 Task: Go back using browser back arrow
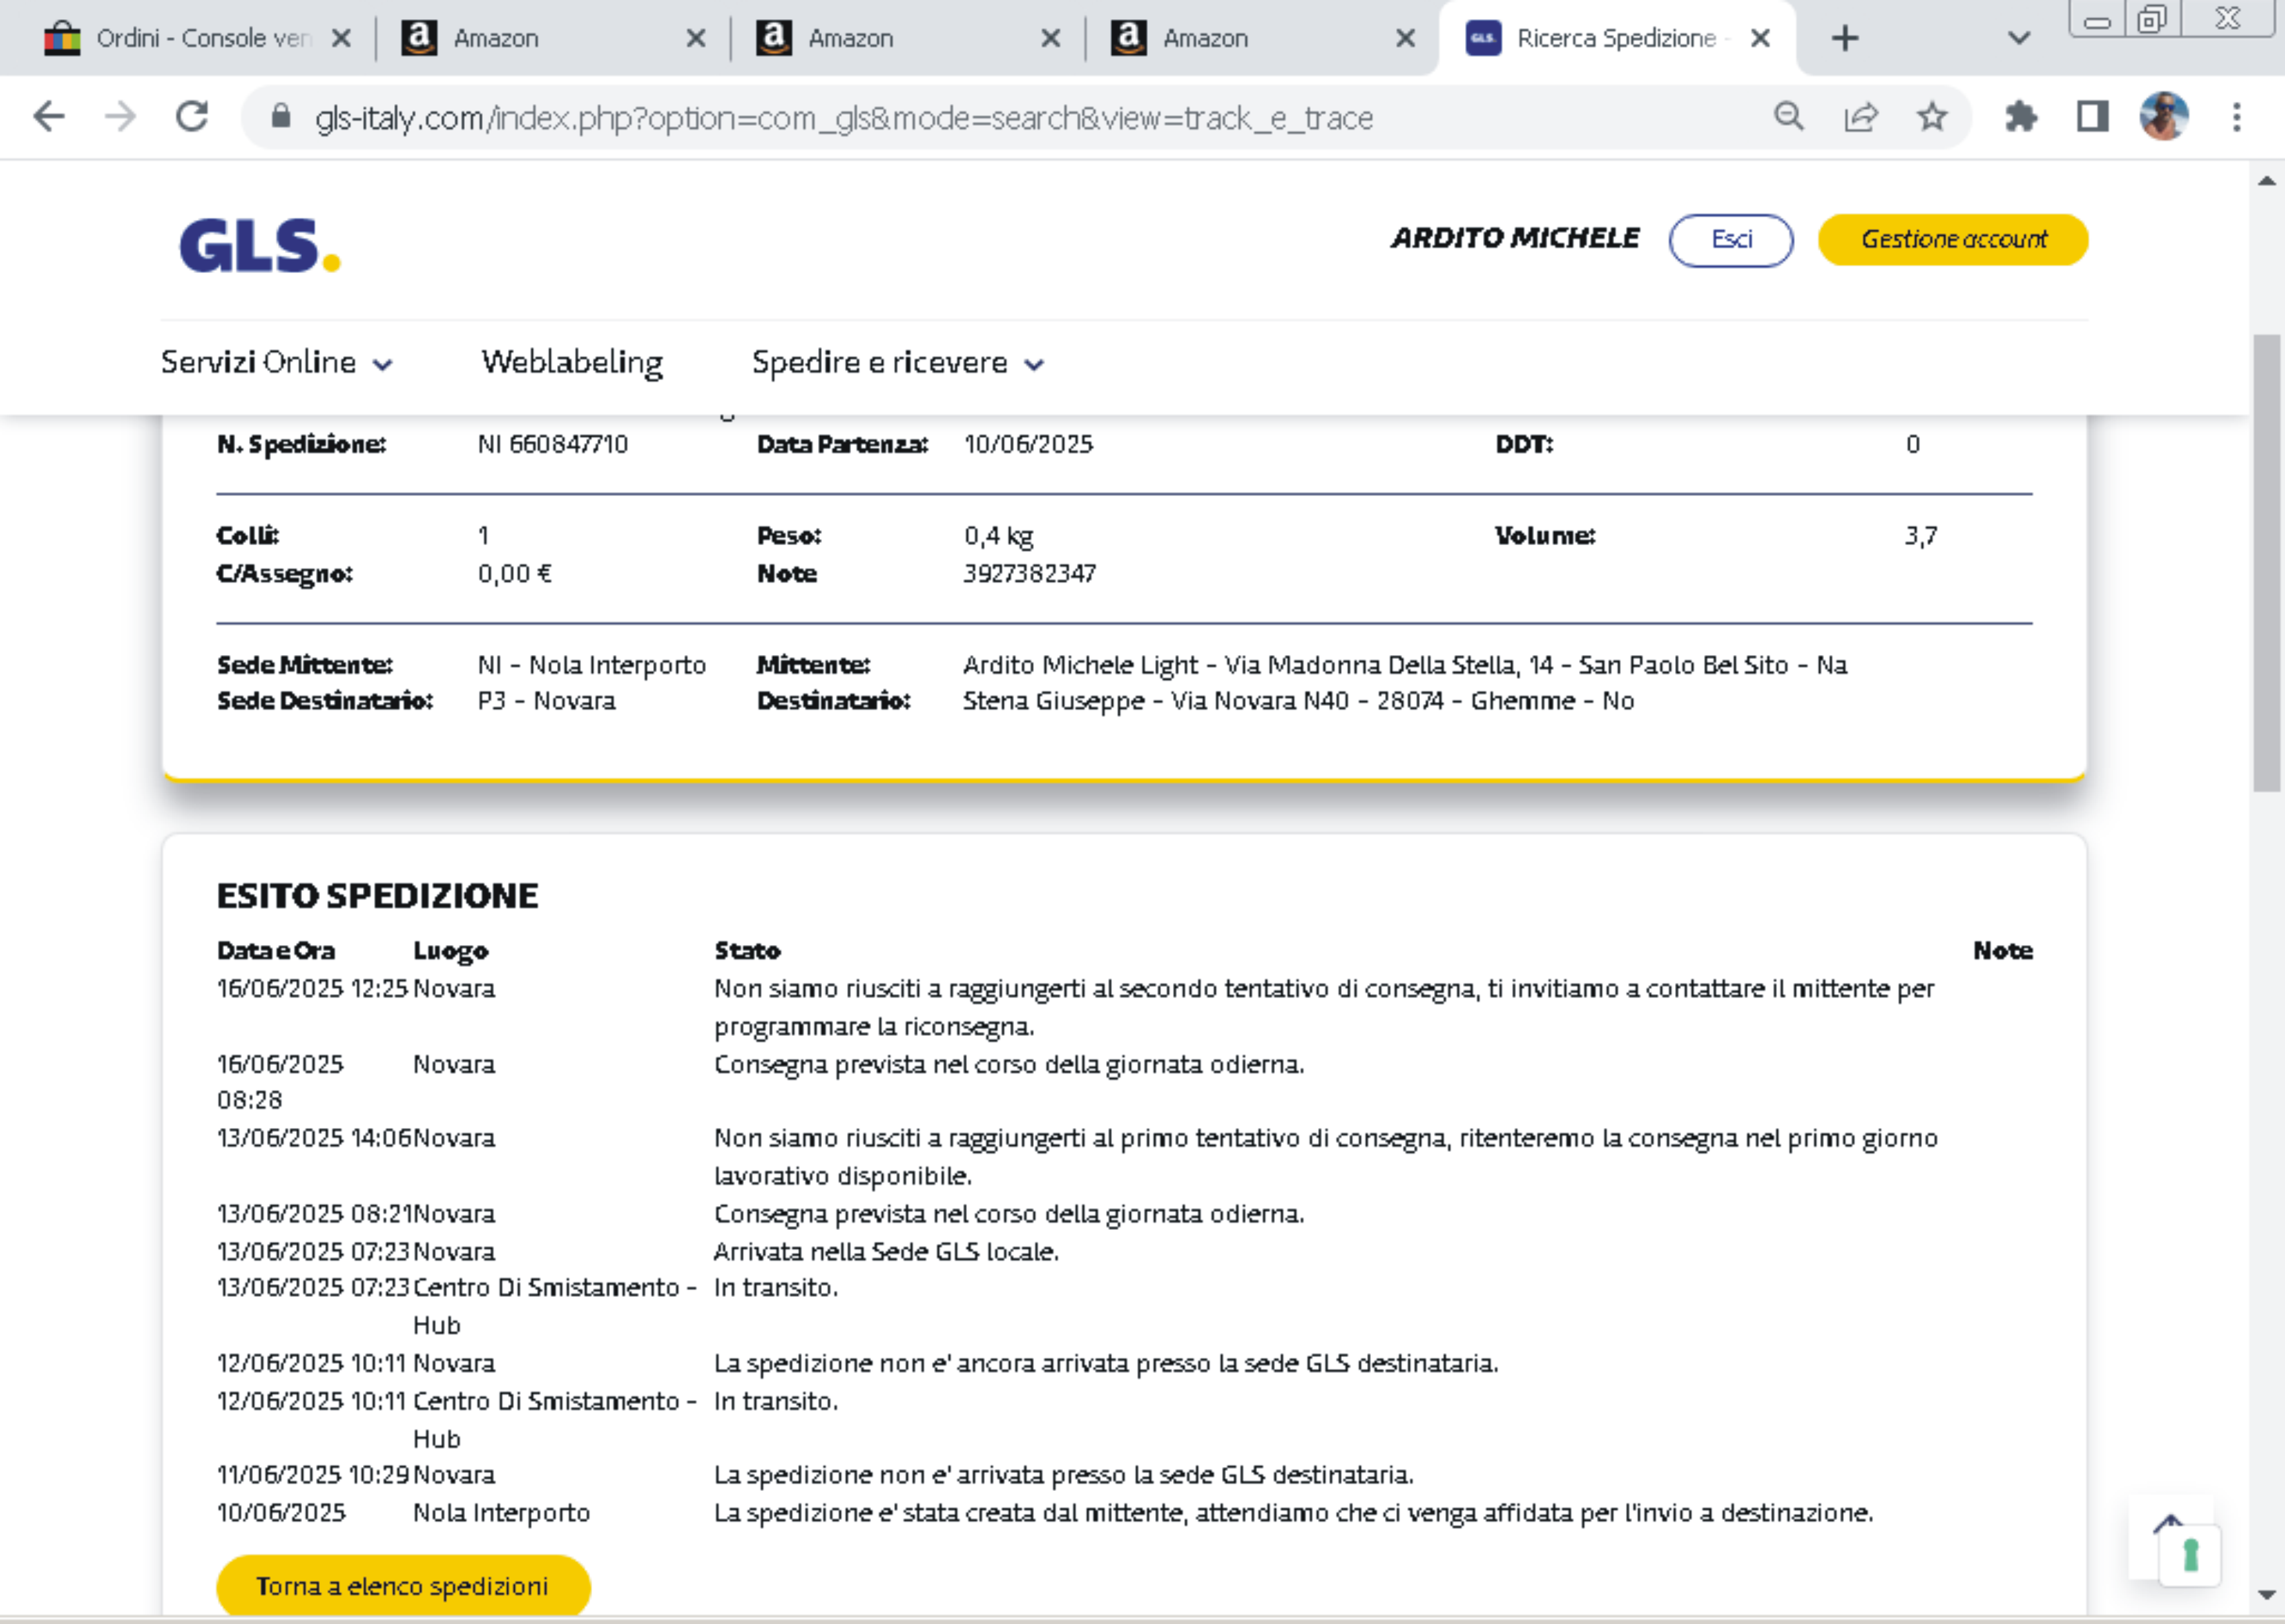(48, 117)
